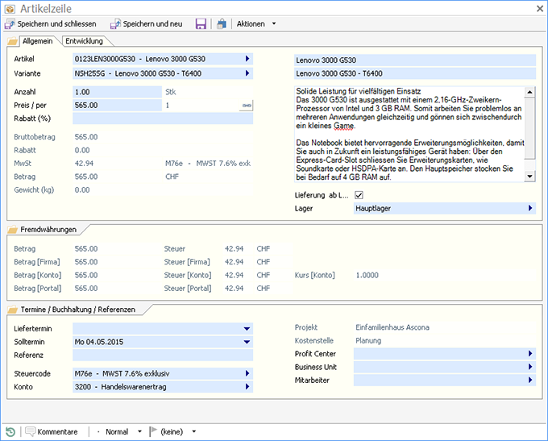548x441 pixels.
Task: Click the folder icon beside Allgemein tab
Action: coord(13,41)
